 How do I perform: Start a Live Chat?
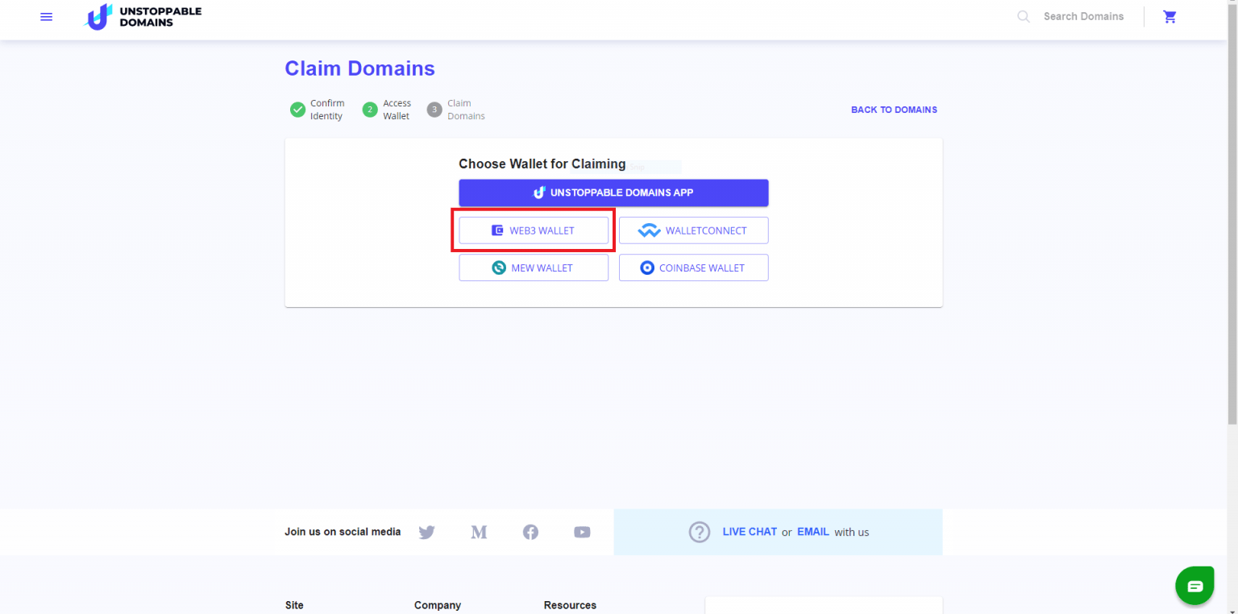click(750, 532)
